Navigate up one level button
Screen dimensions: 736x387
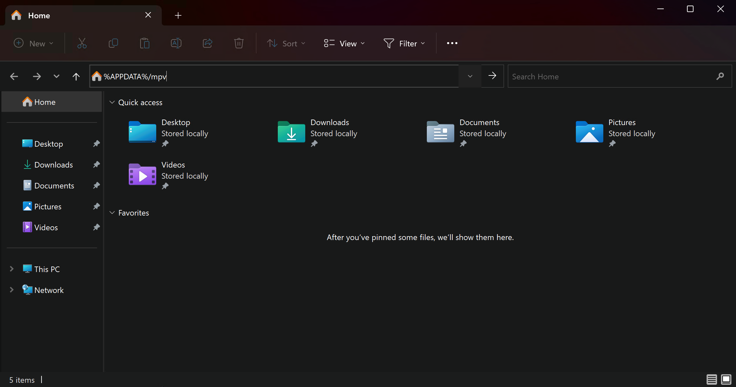pyautogui.click(x=76, y=76)
